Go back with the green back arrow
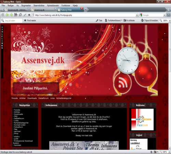The image size is (171, 154). 7,15
